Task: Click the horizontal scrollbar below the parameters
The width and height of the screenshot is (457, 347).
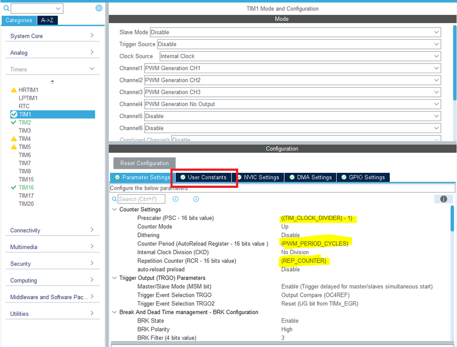Action: coord(281,343)
